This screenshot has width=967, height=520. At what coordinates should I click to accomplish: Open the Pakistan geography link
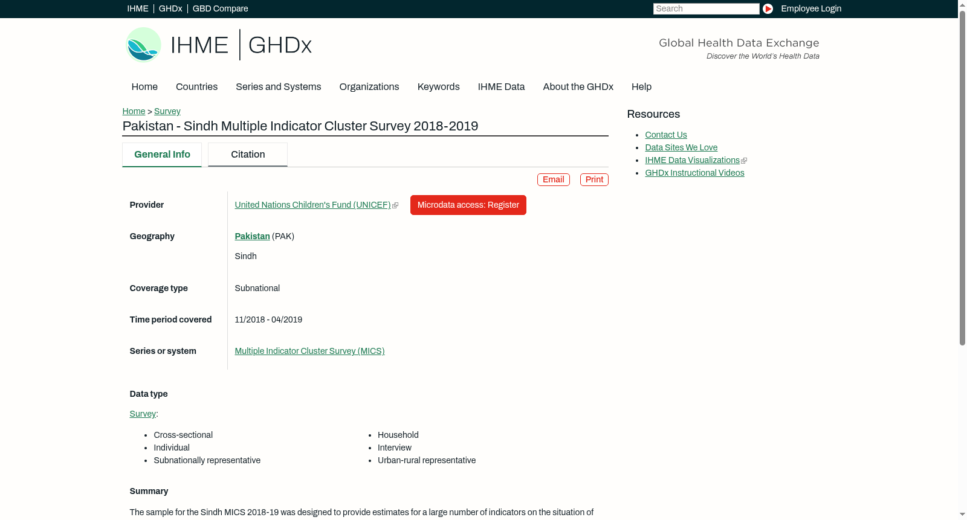[253, 236]
